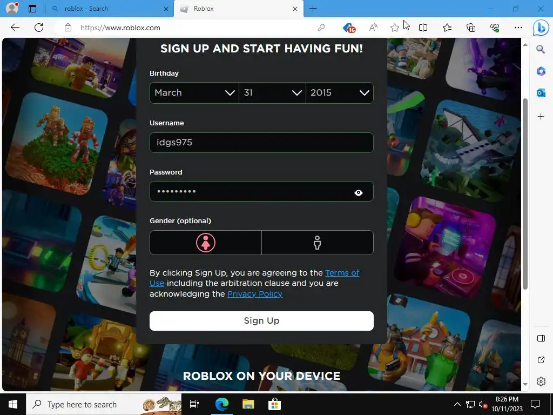Close the Roblox tab

pos(295,9)
